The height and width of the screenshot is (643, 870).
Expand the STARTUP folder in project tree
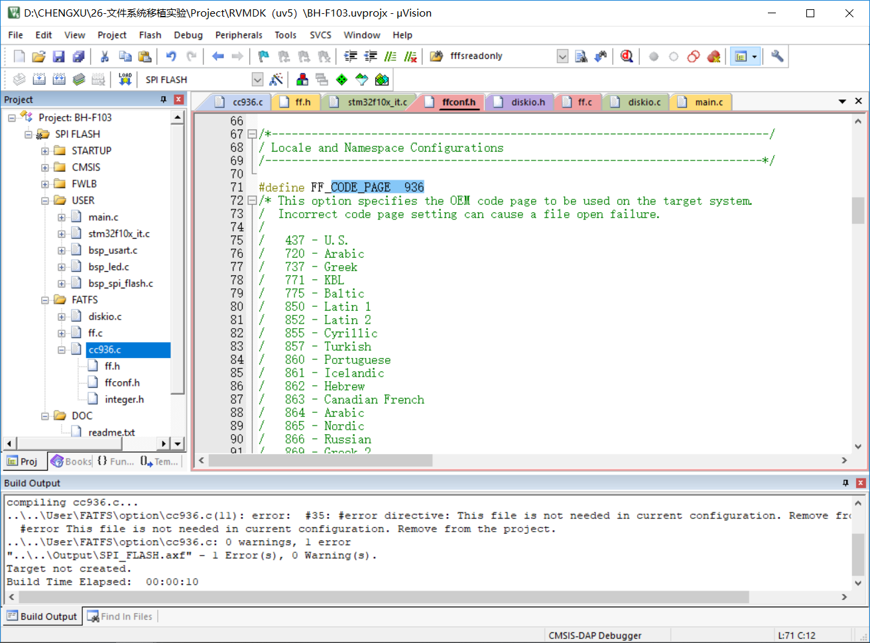pyautogui.click(x=45, y=150)
